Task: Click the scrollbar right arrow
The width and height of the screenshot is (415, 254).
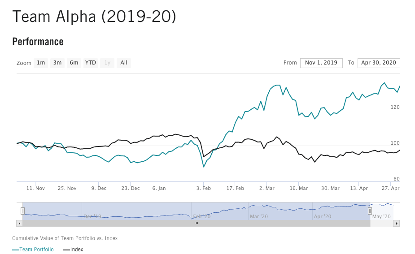Action: (397, 223)
